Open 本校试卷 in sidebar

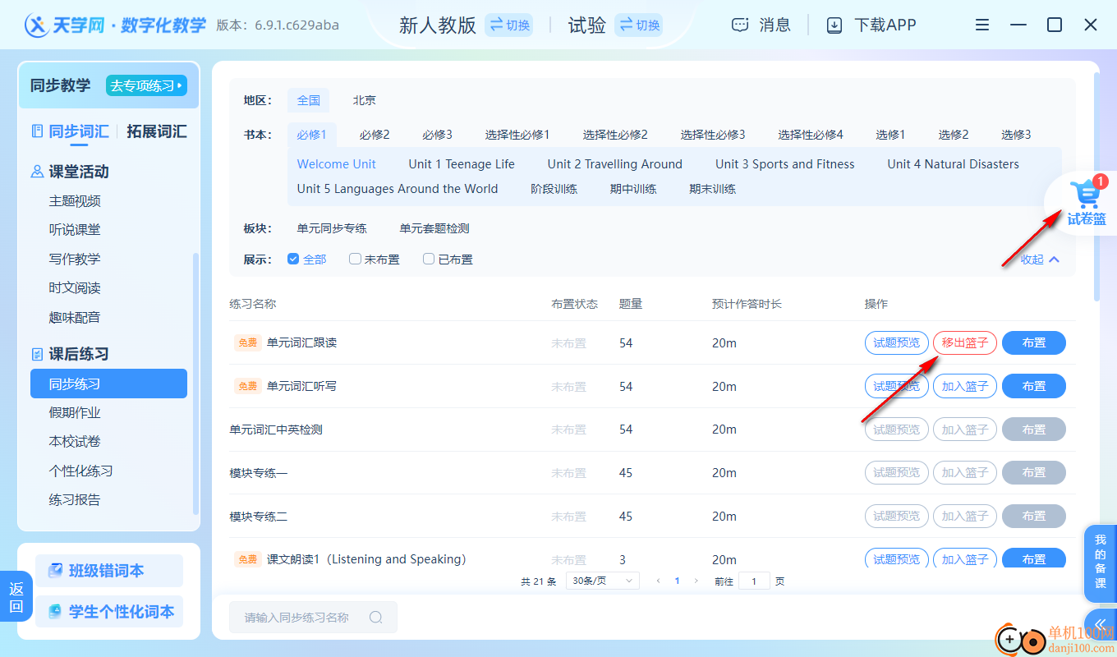75,441
